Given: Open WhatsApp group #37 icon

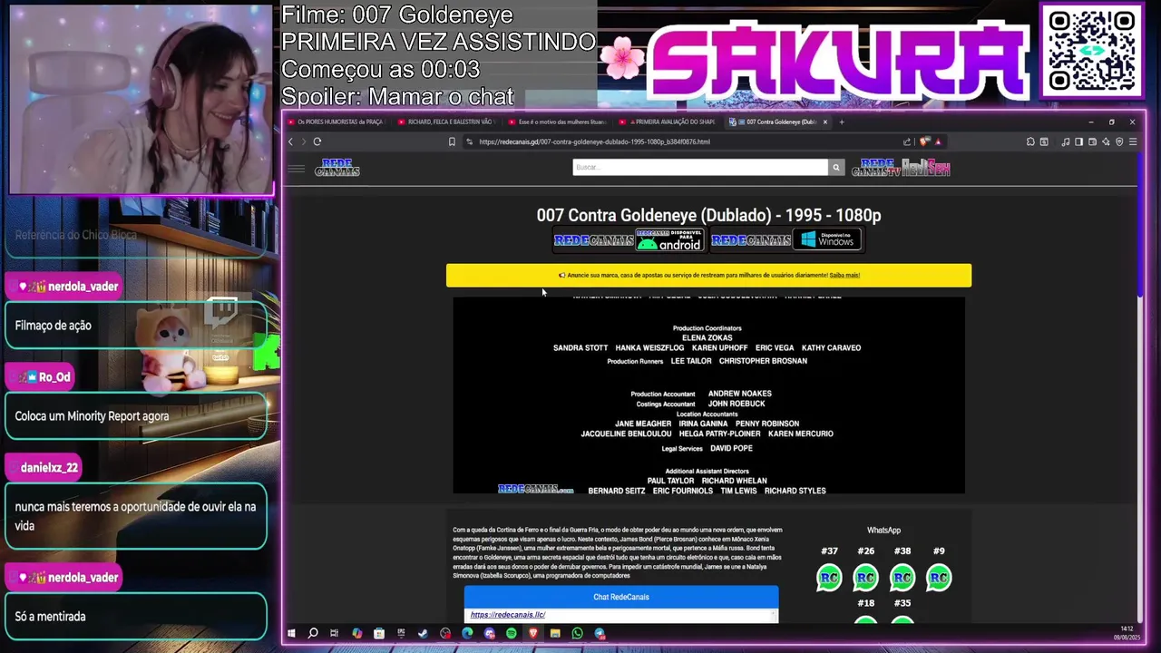Looking at the screenshot, I should [829, 578].
